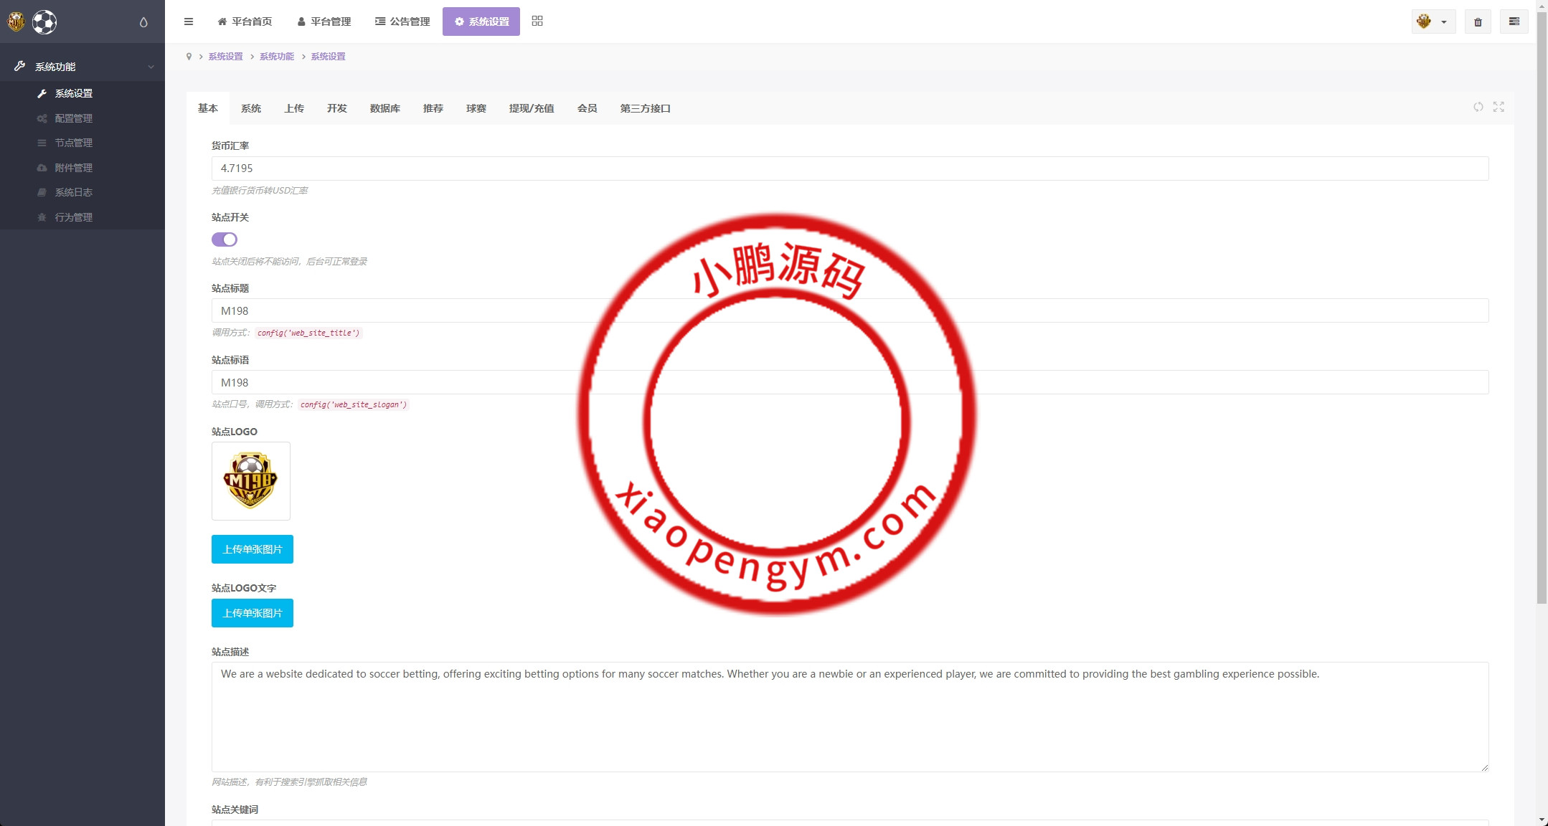Toggle the 站点开关 site switch
Viewport: 1548px width, 826px height.
(224, 239)
